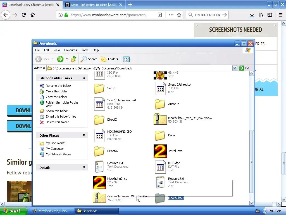Select the Install.exe program icon
Screen dimensions: 286x215
pos(160,151)
